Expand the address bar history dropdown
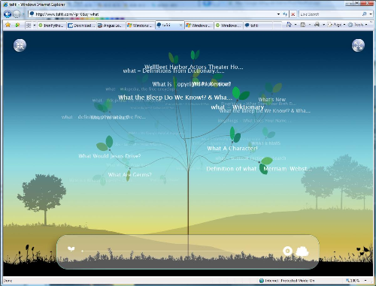The height and width of the screenshot is (286, 376). tap(278, 14)
